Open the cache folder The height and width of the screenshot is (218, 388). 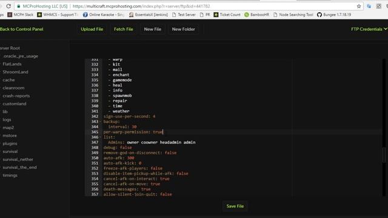[x=8, y=80]
